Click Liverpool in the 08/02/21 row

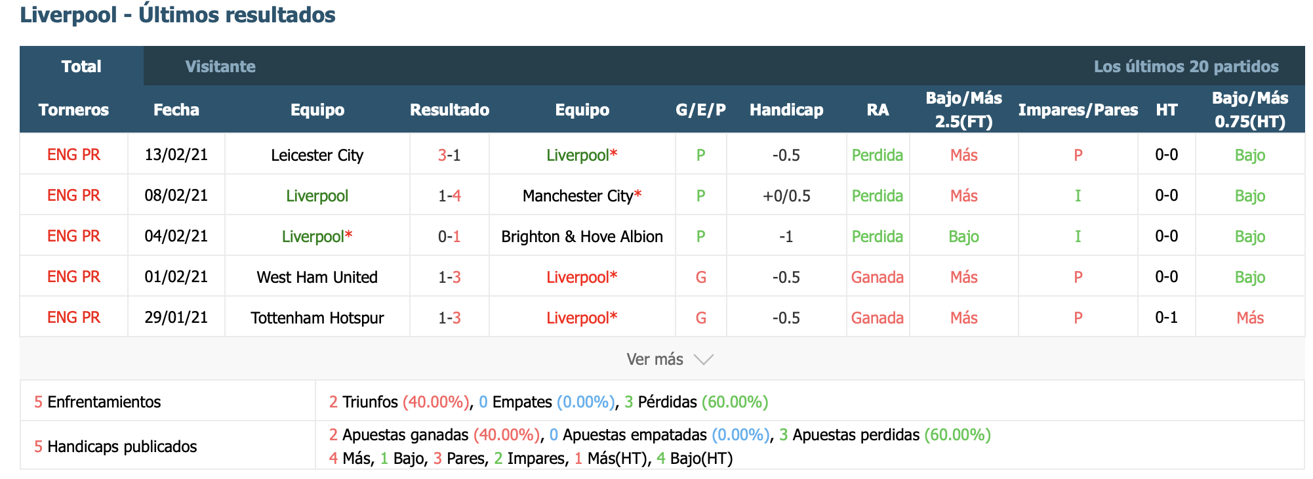pos(317,196)
